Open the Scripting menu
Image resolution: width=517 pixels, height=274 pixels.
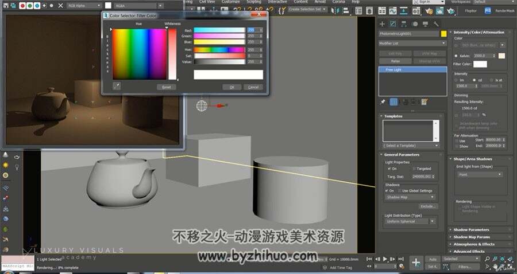coord(254,2)
